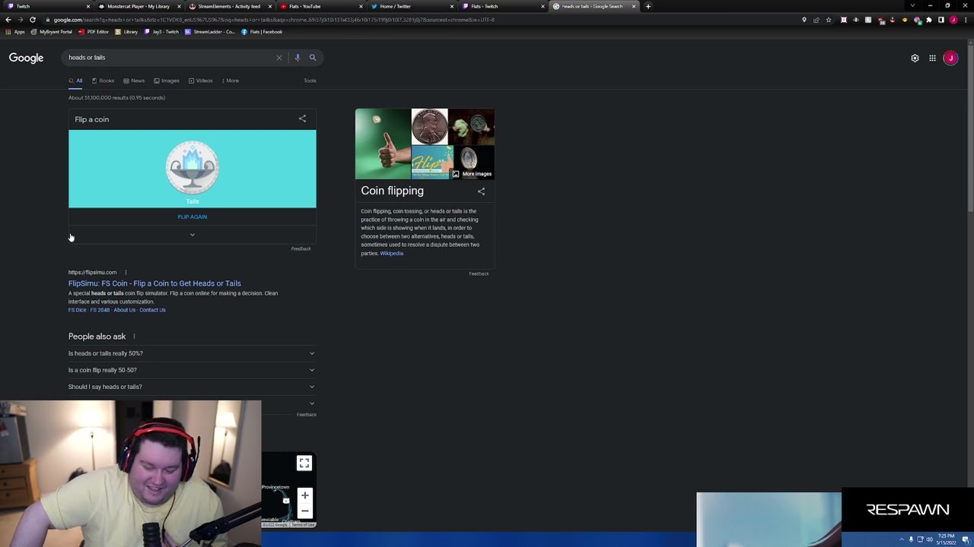Open search Tools
The width and height of the screenshot is (974, 547).
pyautogui.click(x=310, y=81)
